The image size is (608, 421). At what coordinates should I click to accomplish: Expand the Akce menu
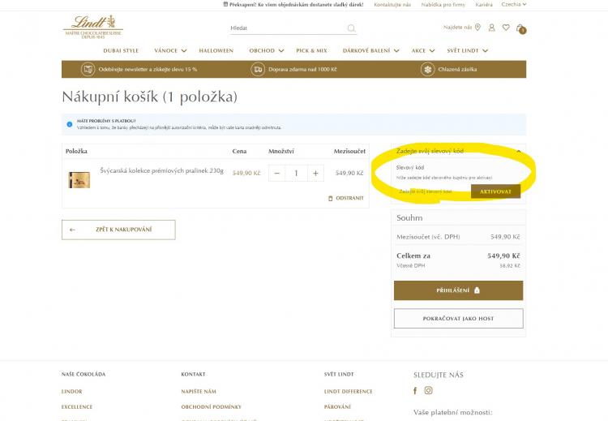(x=423, y=51)
